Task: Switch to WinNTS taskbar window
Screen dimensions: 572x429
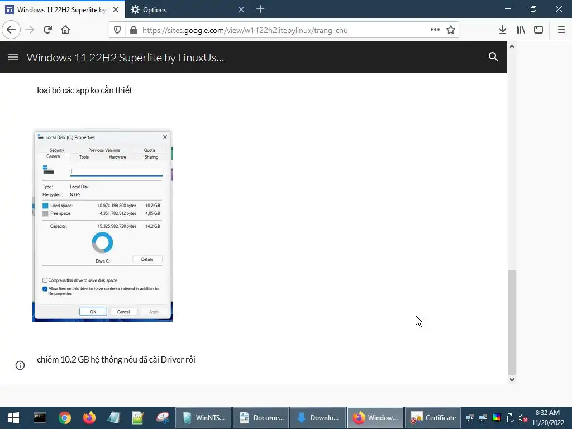Action: [x=203, y=418]
